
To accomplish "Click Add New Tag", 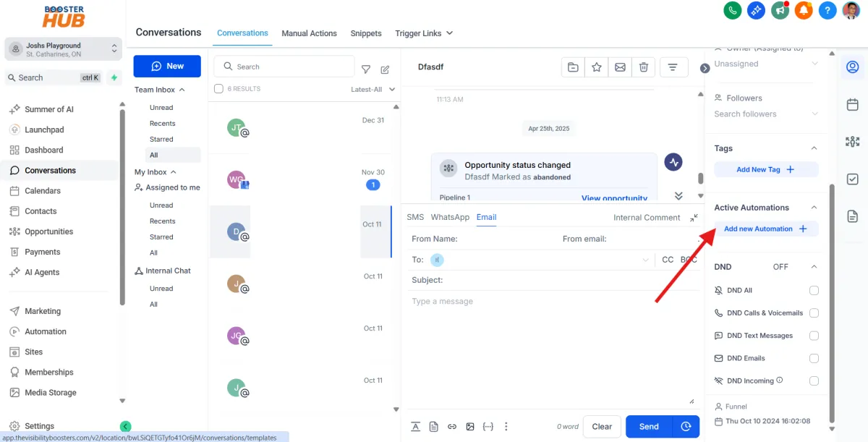I will [766, 169].
